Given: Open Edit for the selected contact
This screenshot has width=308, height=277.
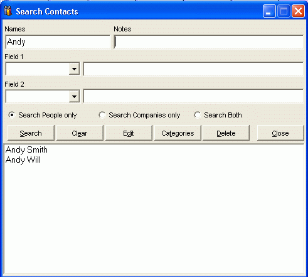Looking at the screenshot, I should pos(129,133).
